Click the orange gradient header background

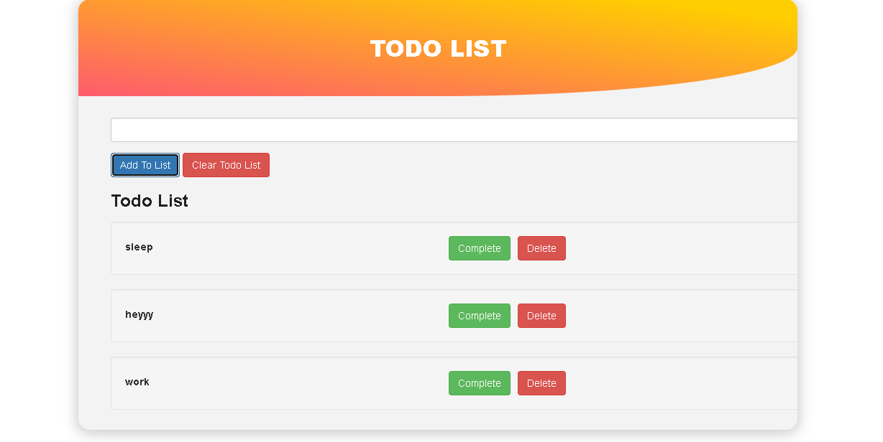coord(216,50)
